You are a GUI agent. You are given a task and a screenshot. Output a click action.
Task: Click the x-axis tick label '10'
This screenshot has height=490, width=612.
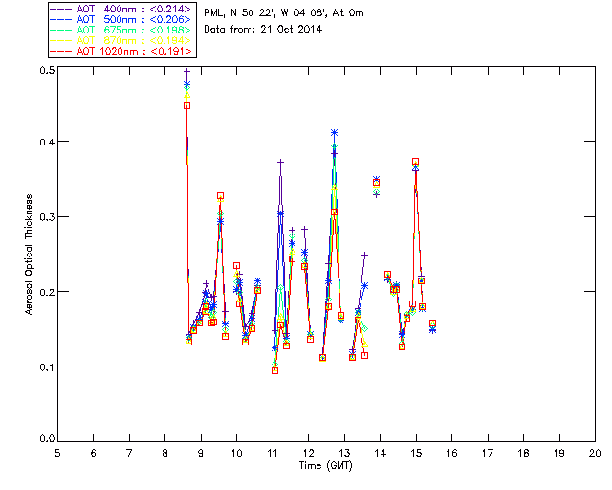pos(236,453)
